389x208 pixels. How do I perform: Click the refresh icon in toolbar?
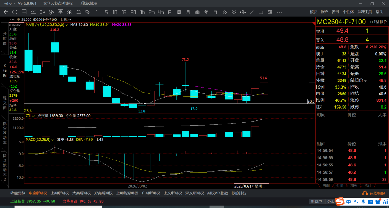[15, 12]
